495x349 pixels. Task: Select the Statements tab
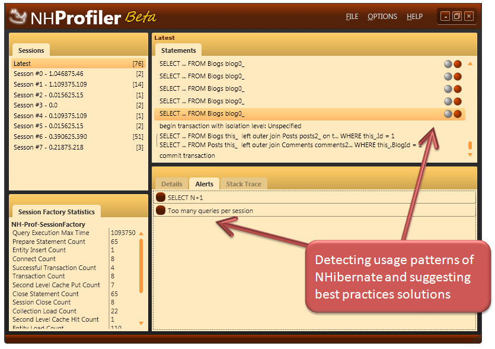tap(178, 50)
